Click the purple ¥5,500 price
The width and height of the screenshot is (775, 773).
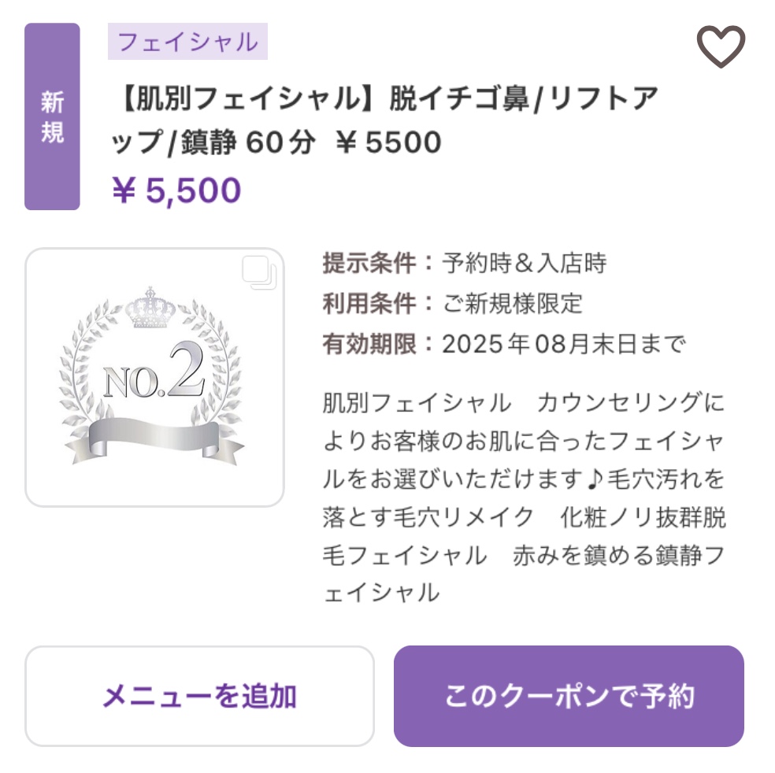[x=176, y=190]
